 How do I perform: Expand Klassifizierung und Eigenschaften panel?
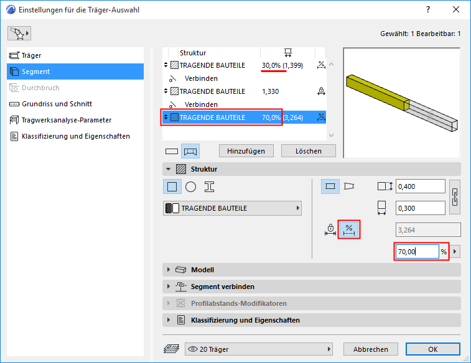pyautogui.click(x=169, y=320)
